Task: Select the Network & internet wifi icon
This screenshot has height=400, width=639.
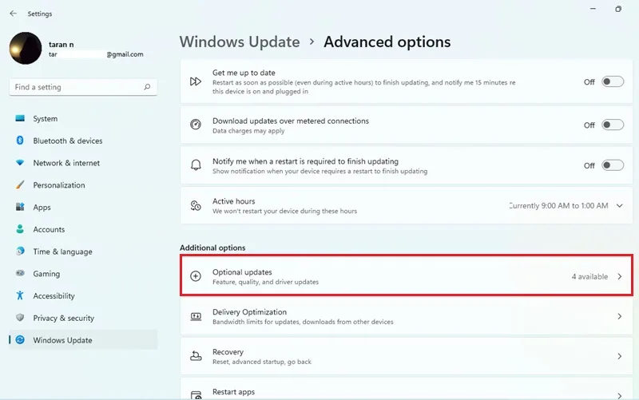Action: (20, 163)
